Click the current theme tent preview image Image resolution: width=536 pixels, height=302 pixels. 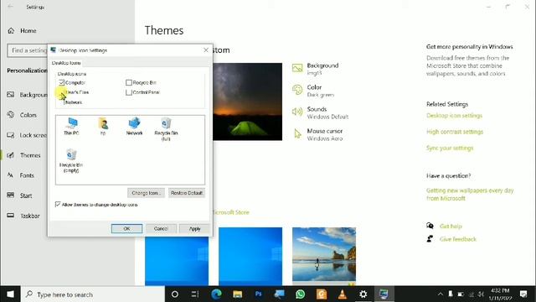pyautogui.click(x=248, y=102)
